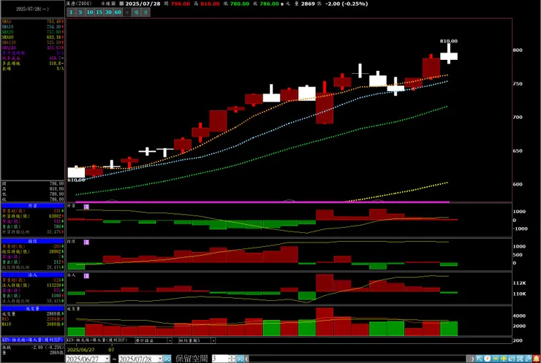
Task: Click the small square icon before date 2025/07/28
Action: [x=121, y=4]
